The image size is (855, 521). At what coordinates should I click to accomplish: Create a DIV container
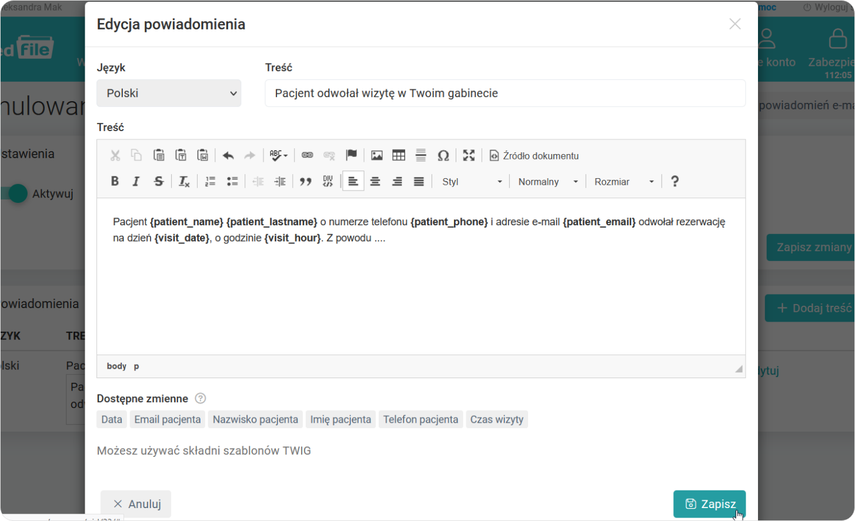click(328, 181)
